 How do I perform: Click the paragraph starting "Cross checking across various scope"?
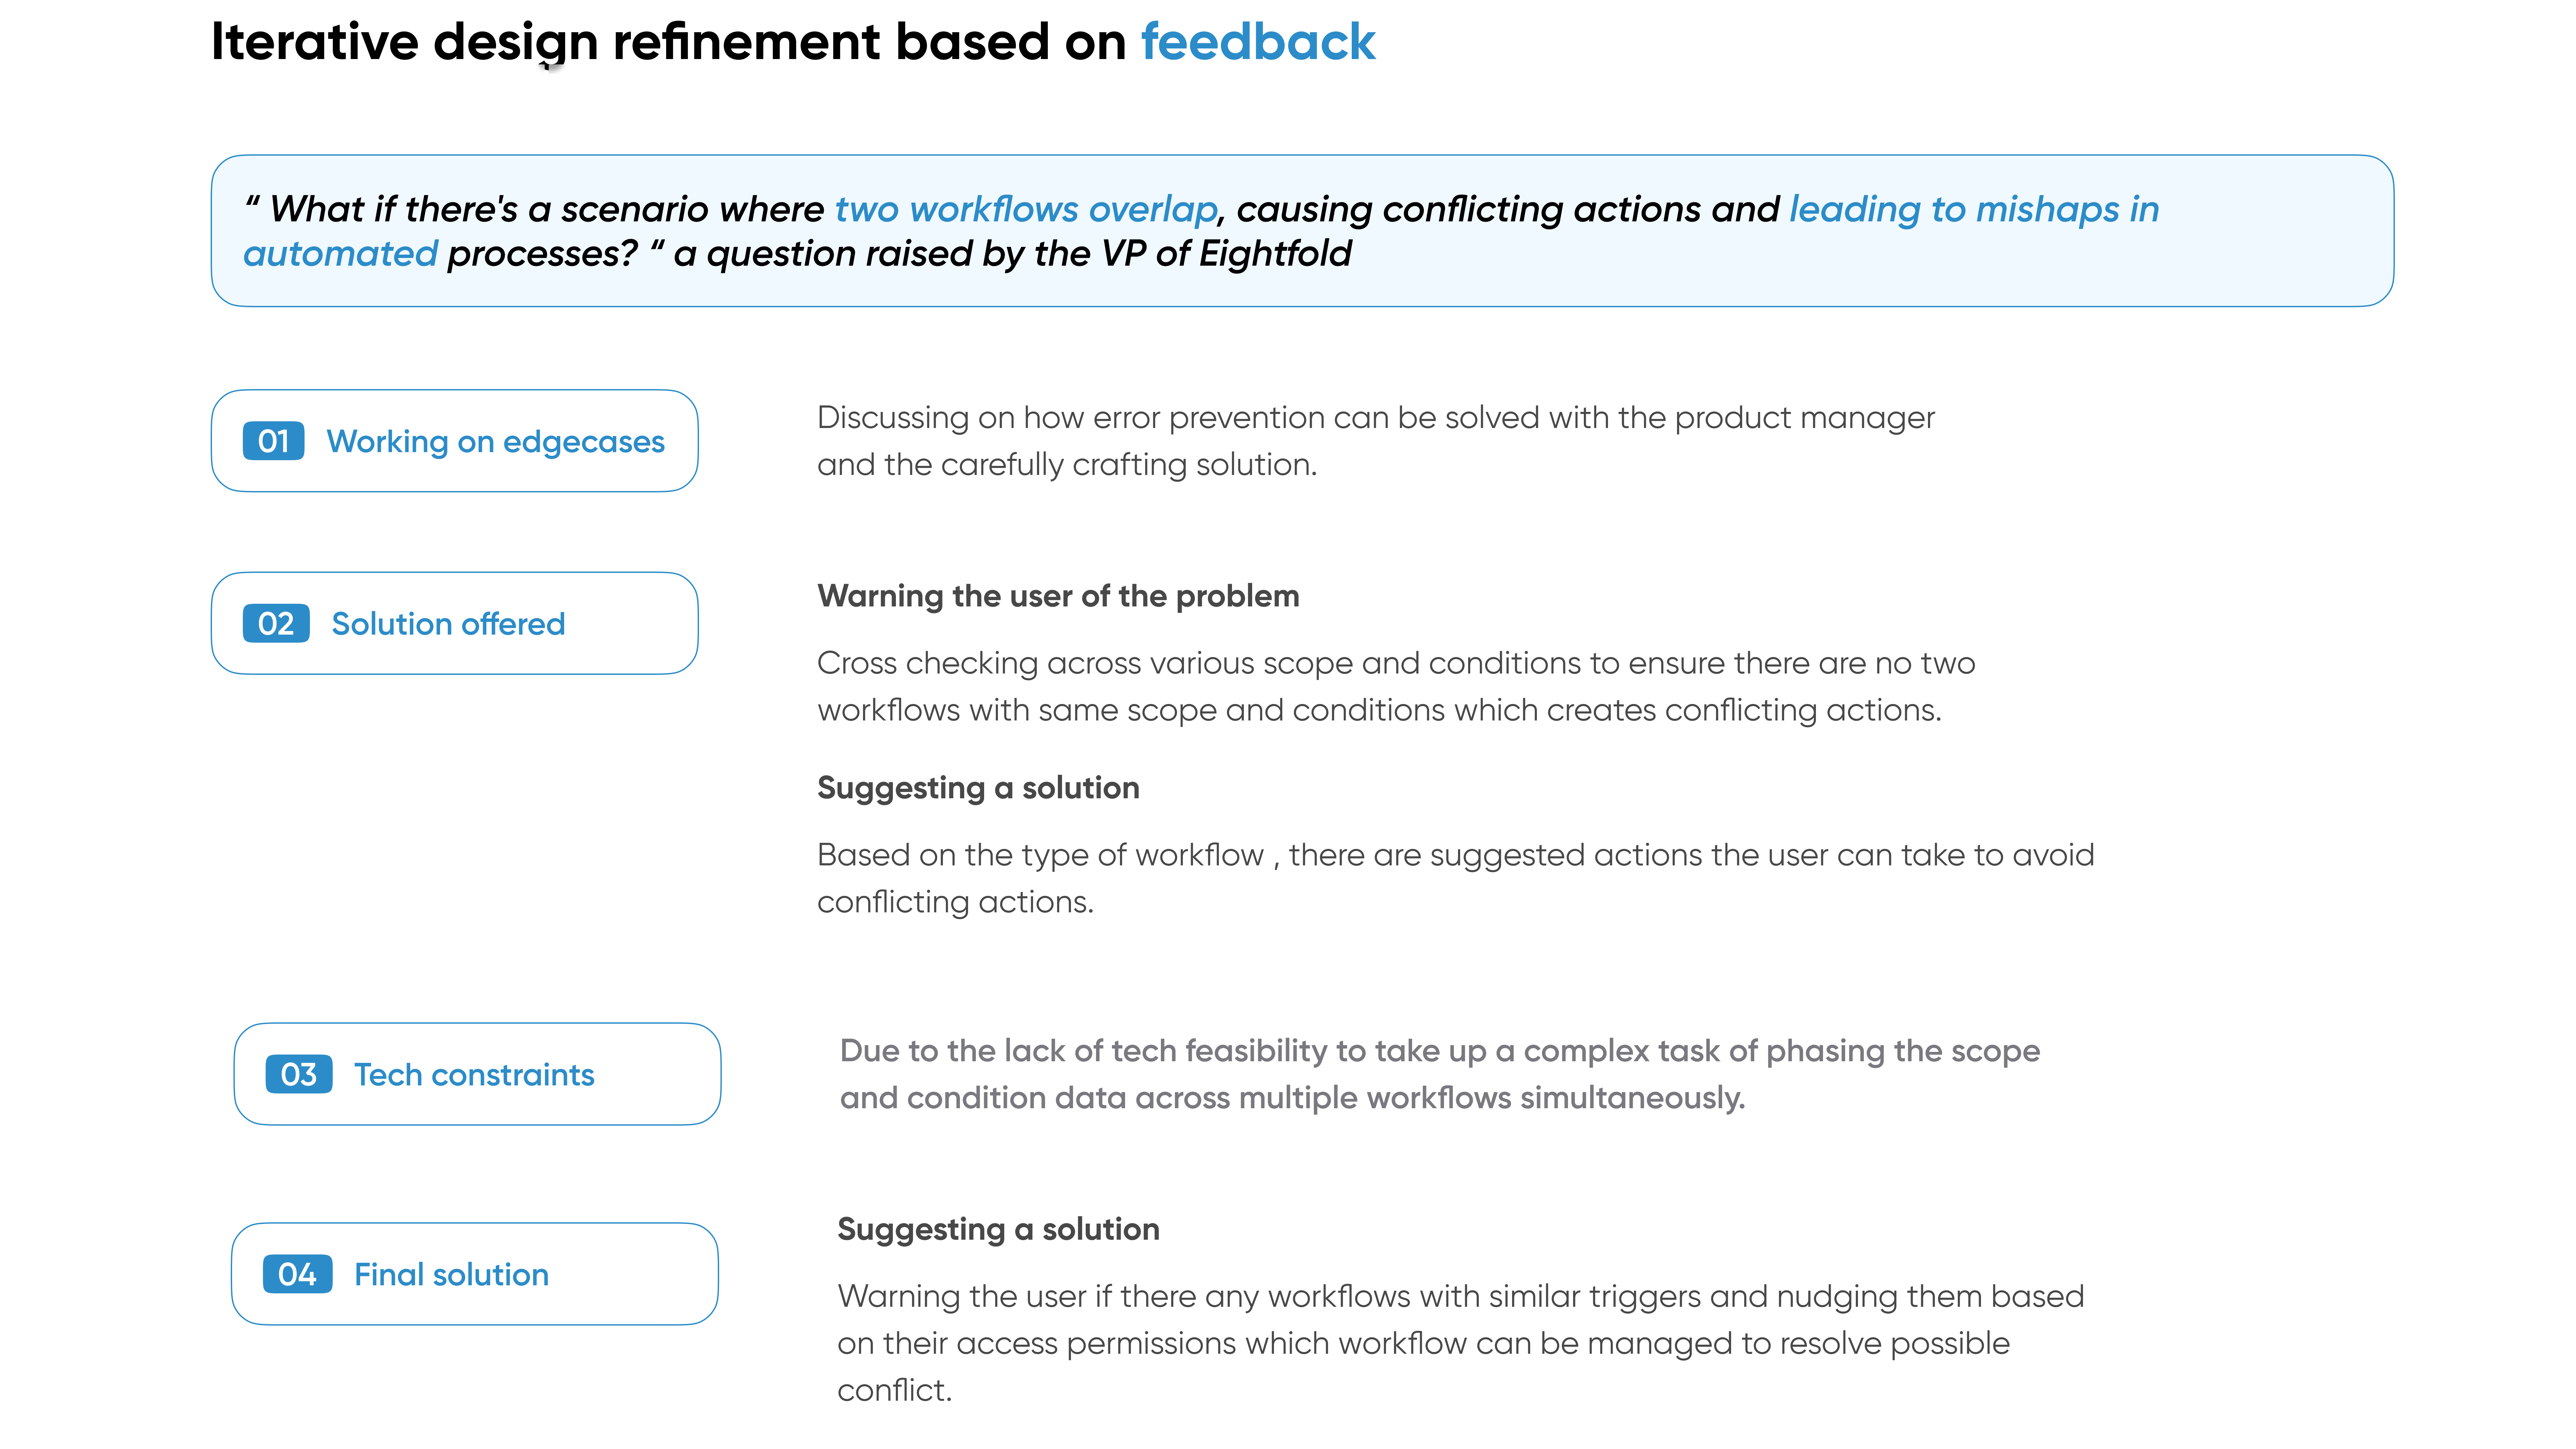1395,686
